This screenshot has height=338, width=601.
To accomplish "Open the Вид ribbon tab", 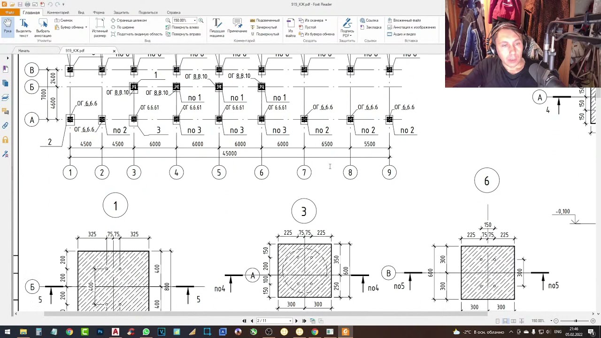I will 81,13.
